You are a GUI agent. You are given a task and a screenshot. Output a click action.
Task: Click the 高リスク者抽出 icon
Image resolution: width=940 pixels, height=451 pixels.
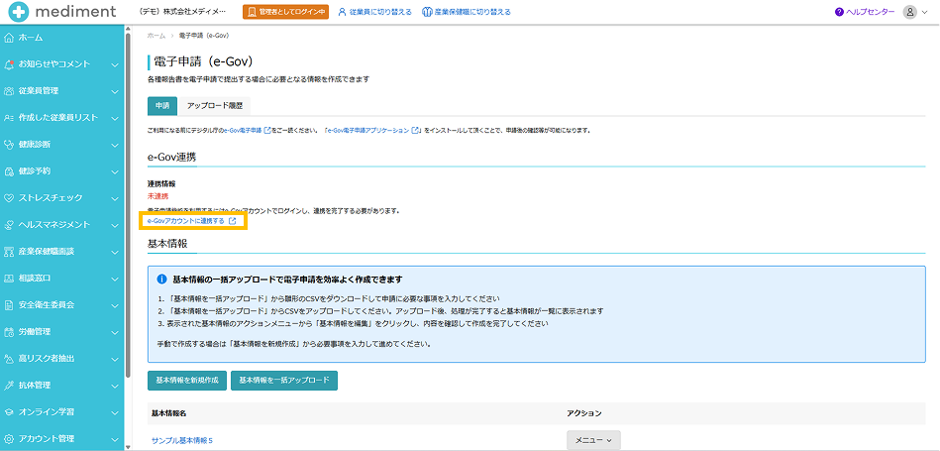coord(8,359)
